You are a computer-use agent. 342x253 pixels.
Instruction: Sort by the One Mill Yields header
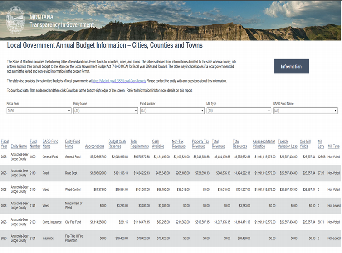(305, 144)
